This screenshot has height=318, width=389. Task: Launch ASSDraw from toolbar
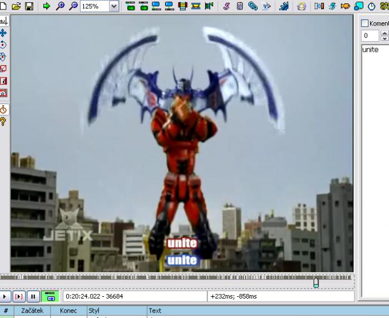[x=301, y=6]
